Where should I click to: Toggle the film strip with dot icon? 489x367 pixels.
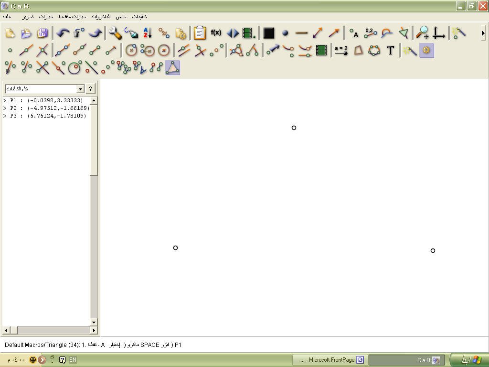pos(248,33)
